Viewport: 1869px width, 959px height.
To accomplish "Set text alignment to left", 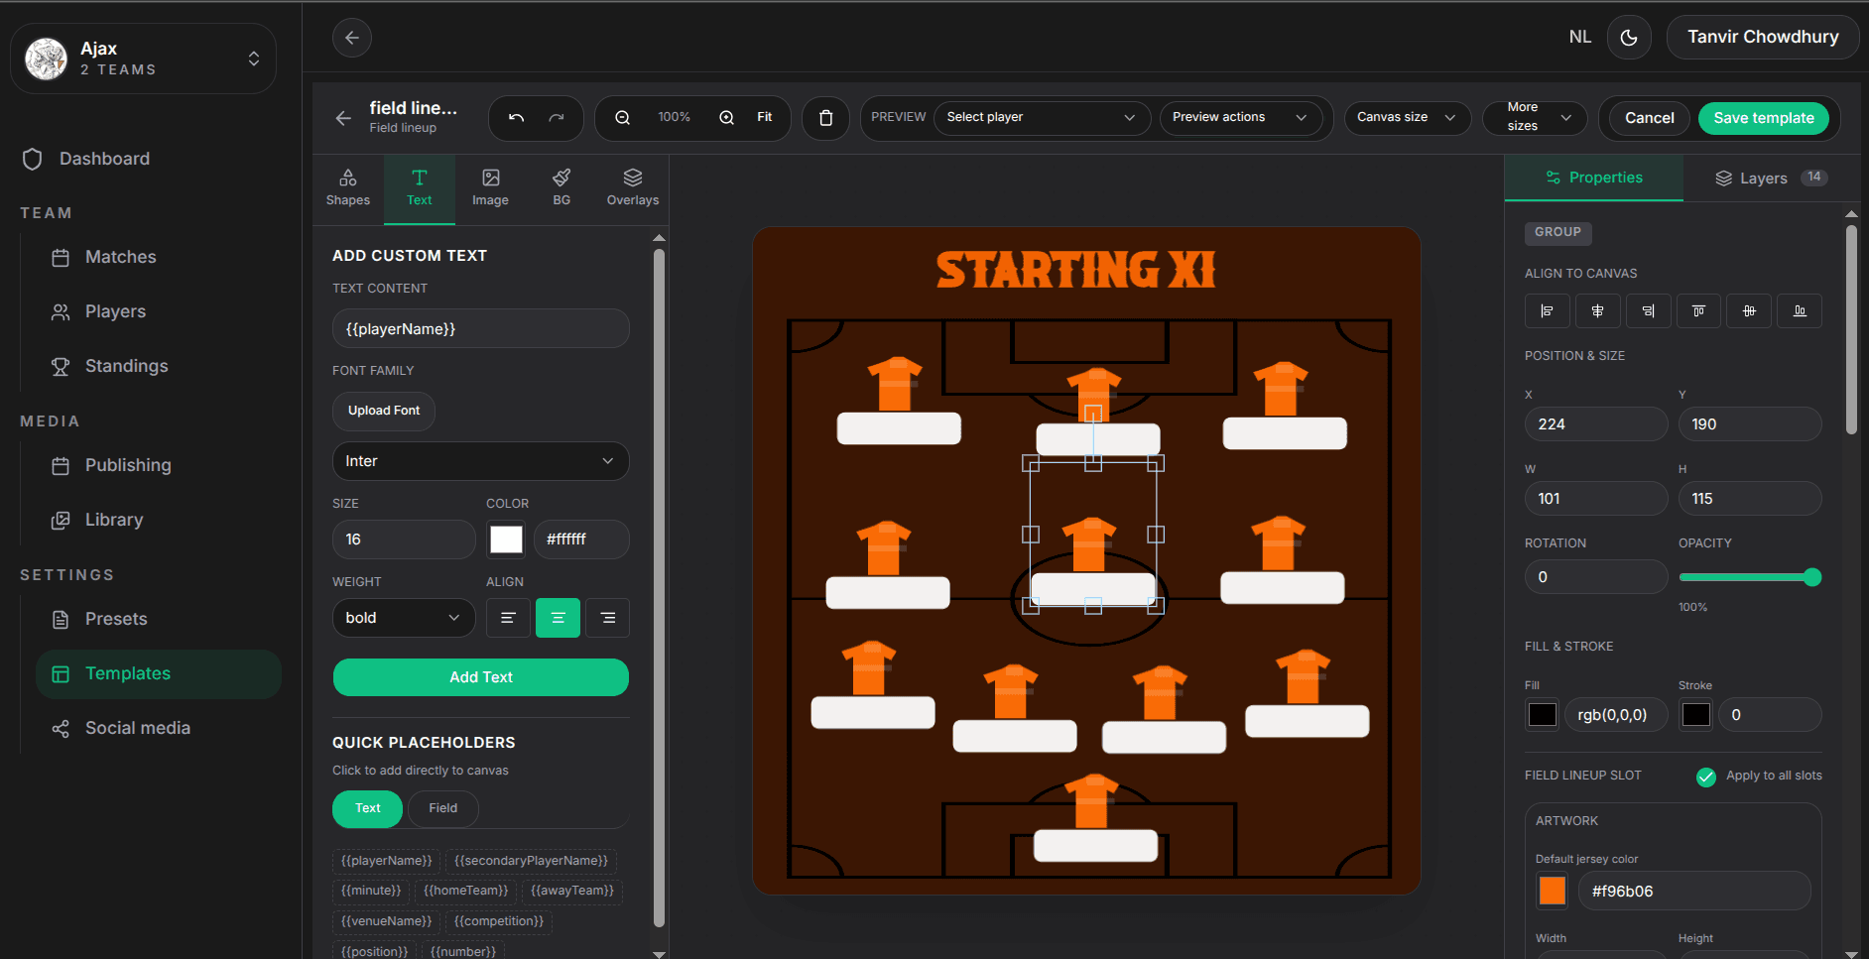I will pos(508,618).
